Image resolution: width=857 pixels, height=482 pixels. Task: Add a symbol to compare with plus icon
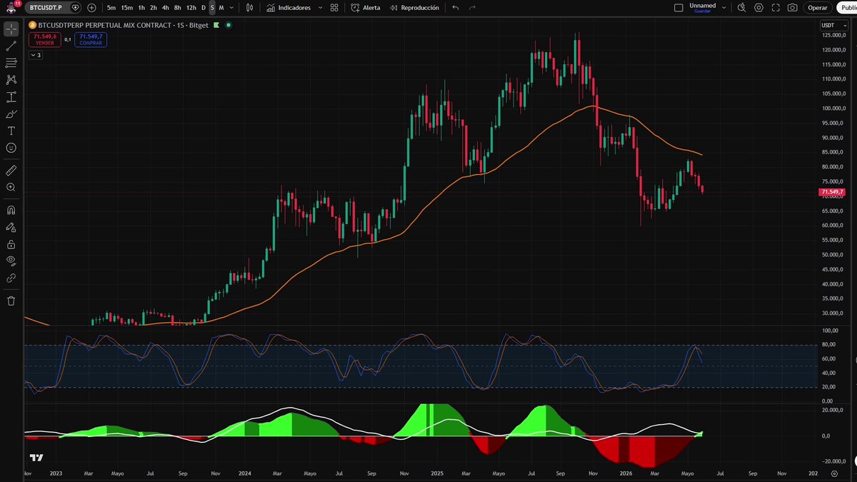(x=91, y=8)
